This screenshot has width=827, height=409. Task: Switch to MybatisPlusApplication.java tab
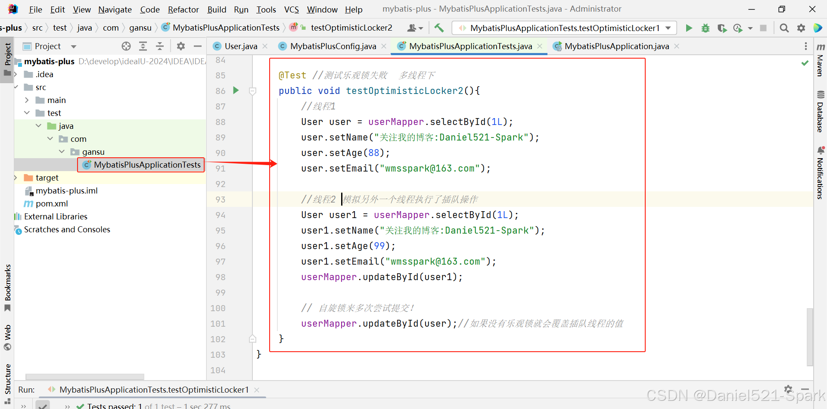(616, 46)
